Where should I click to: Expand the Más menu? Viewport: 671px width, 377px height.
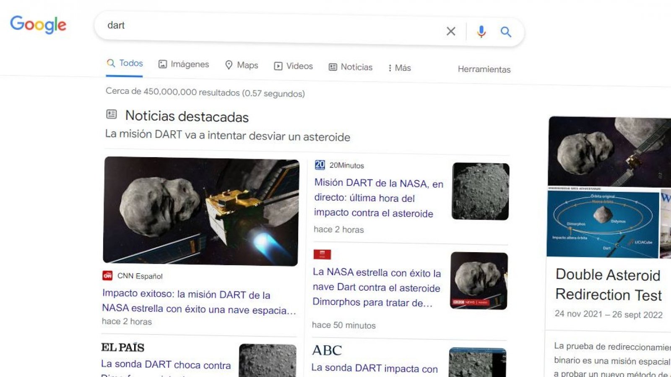point(400,68)
